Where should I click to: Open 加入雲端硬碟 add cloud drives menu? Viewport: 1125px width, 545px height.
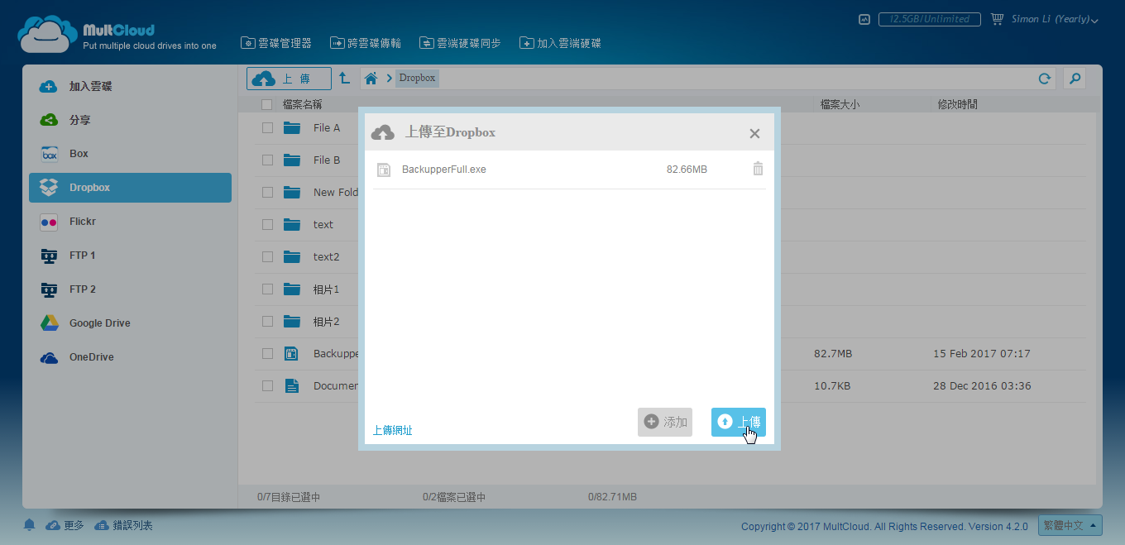point(560,43)
